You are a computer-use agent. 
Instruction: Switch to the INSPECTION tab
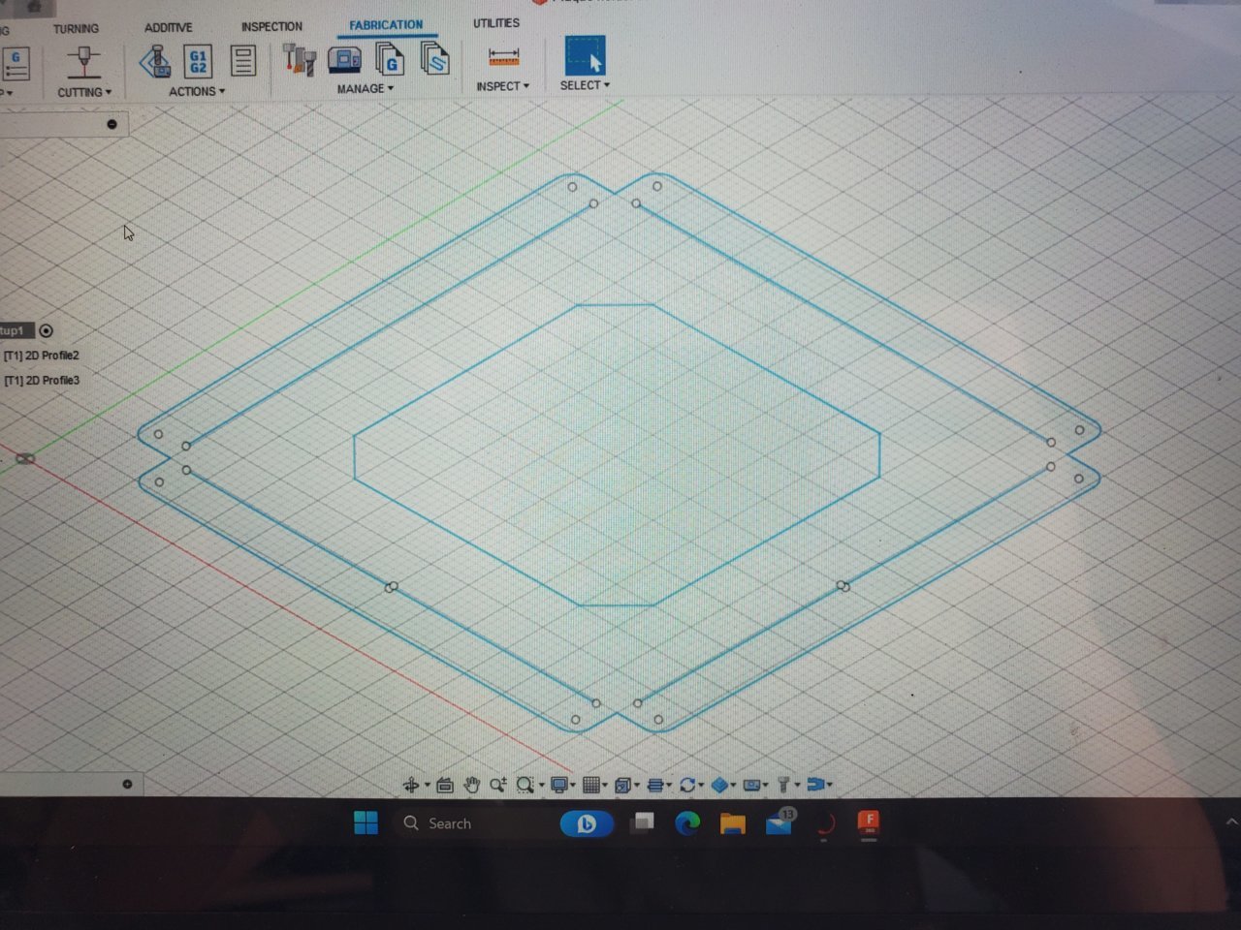click(x=271, y=26)
